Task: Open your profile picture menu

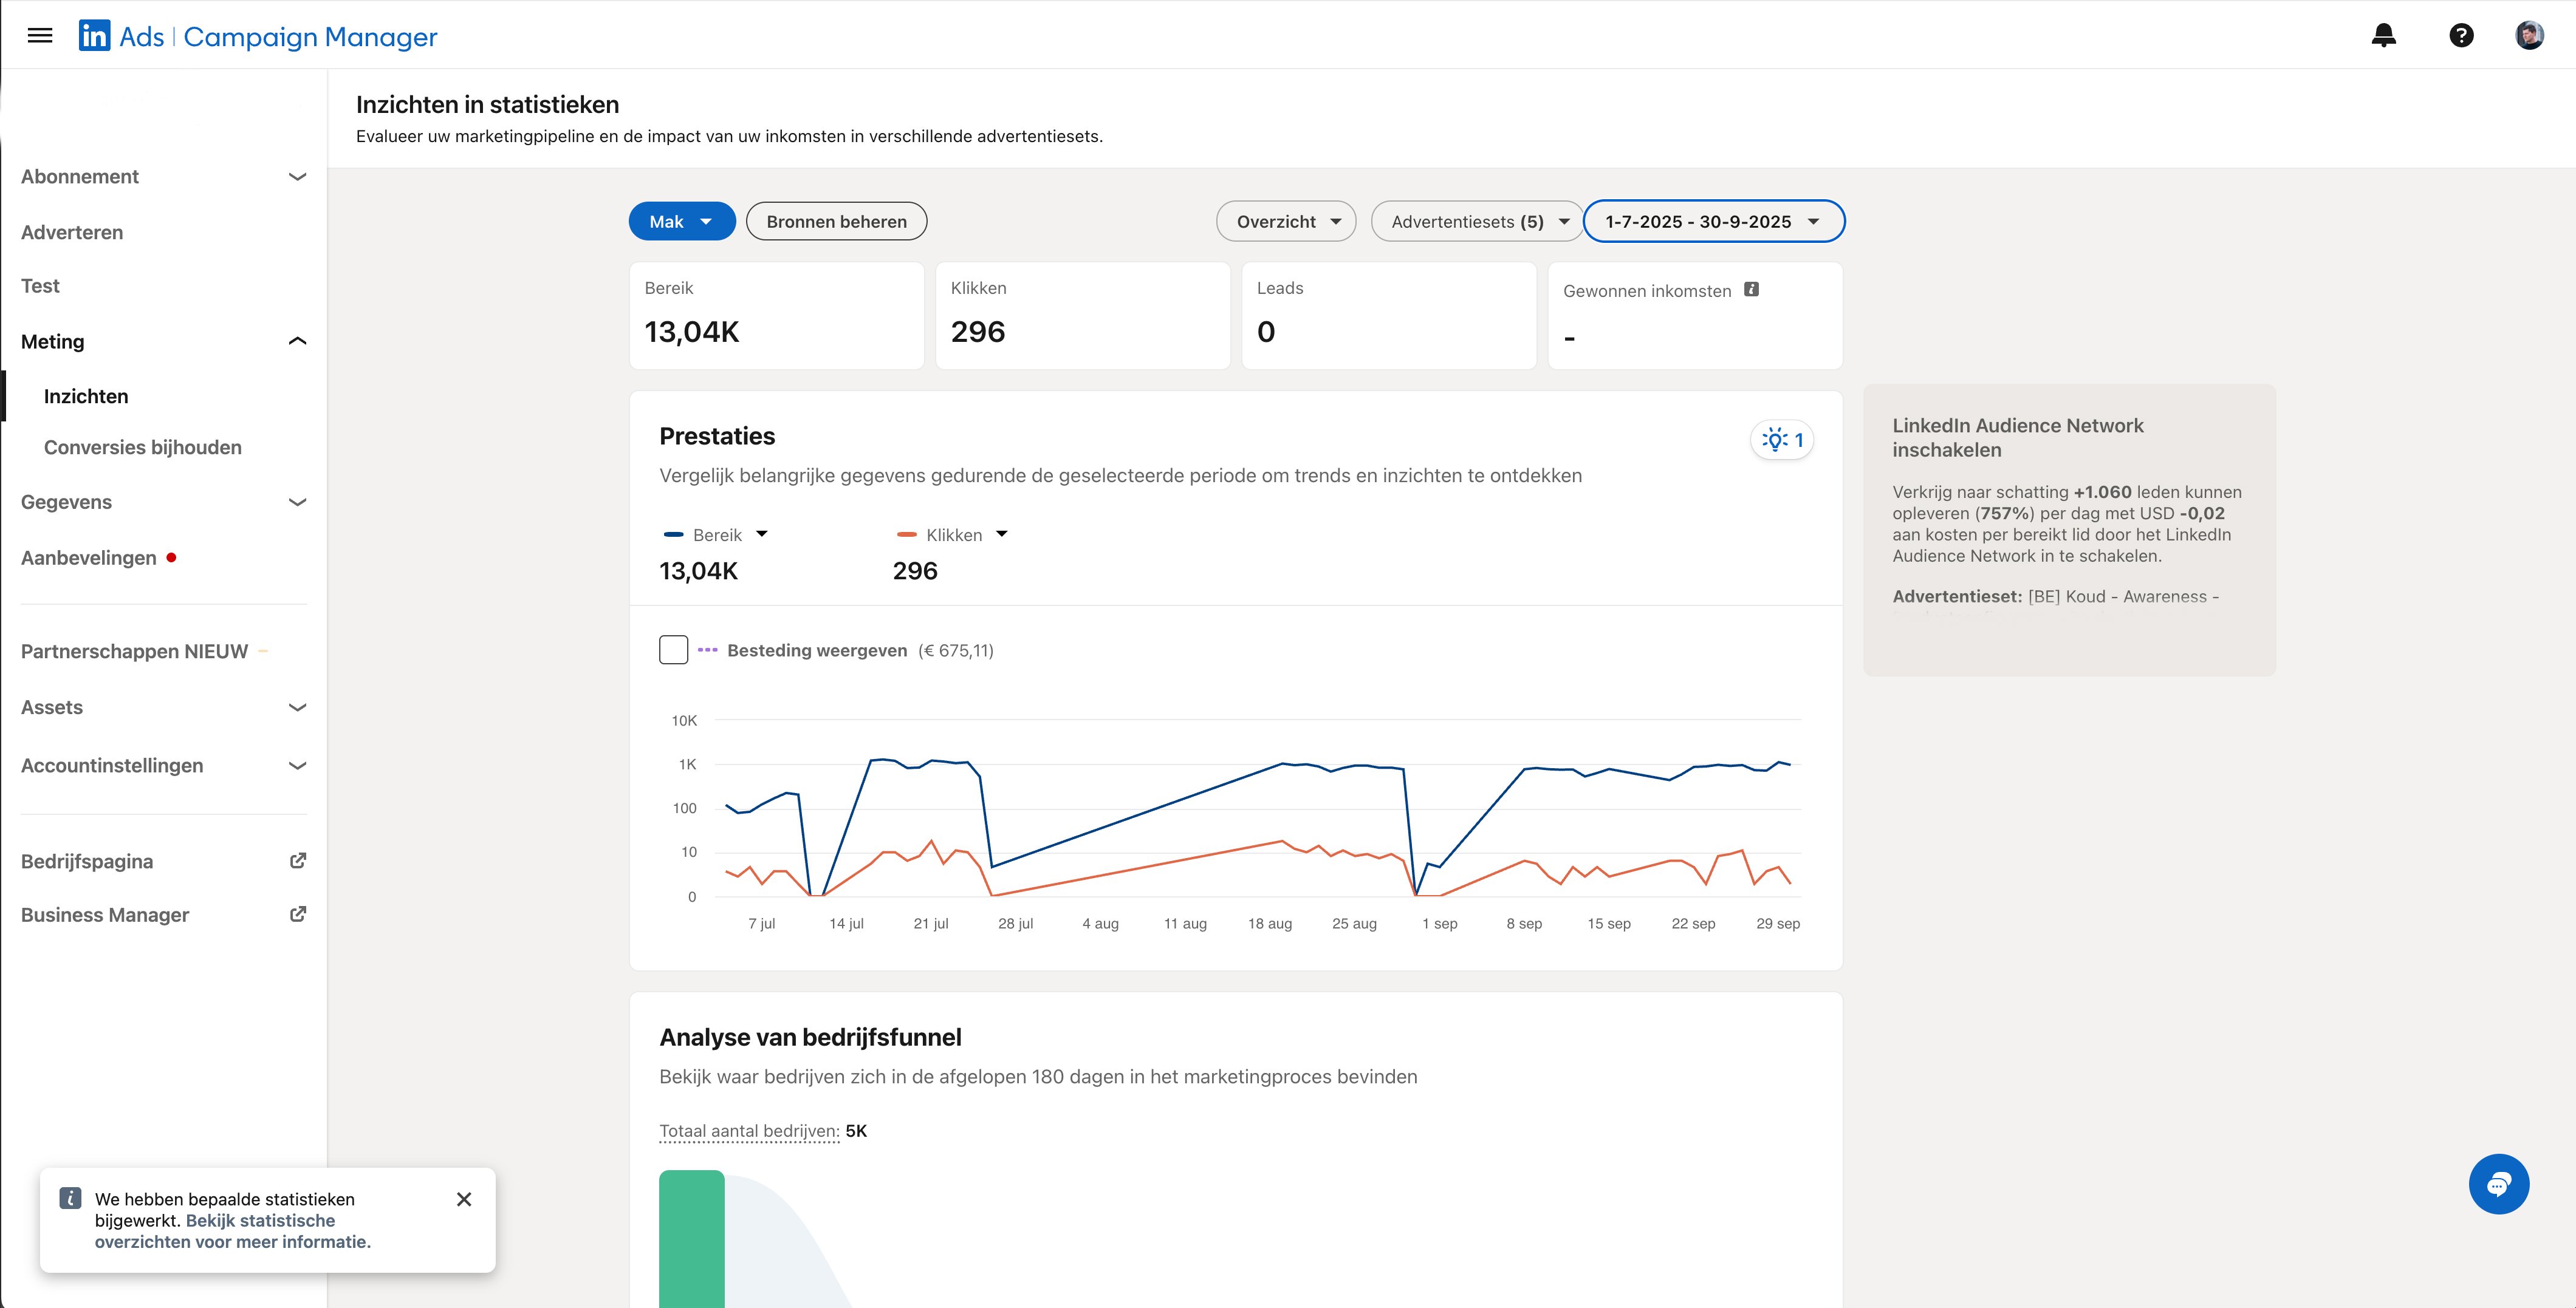Action: (x=2530, y=35)
